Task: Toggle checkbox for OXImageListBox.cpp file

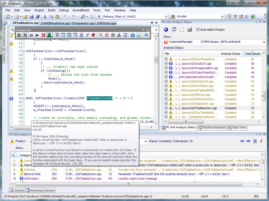Action: click(x=166, y=68)
